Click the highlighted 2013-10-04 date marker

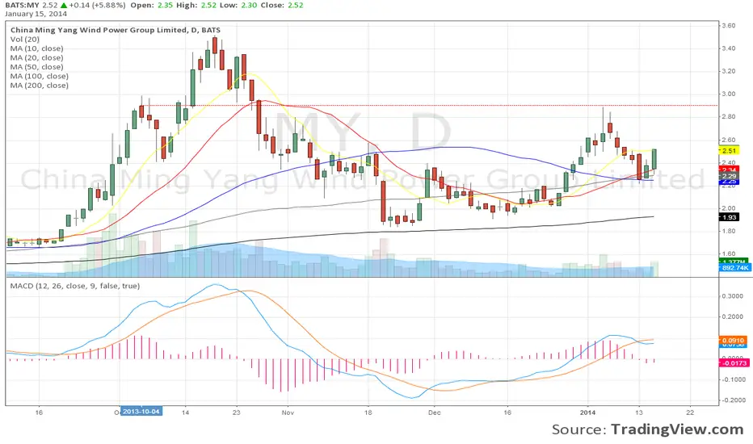(141, 412)
